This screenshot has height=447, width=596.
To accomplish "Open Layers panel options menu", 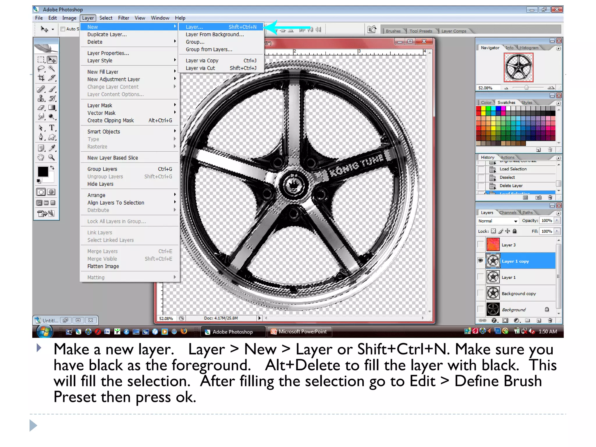I will [558, 213].
